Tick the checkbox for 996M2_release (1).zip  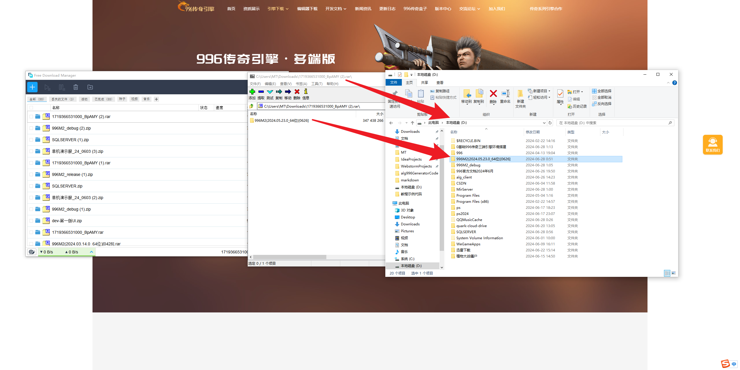pos(31,174)
